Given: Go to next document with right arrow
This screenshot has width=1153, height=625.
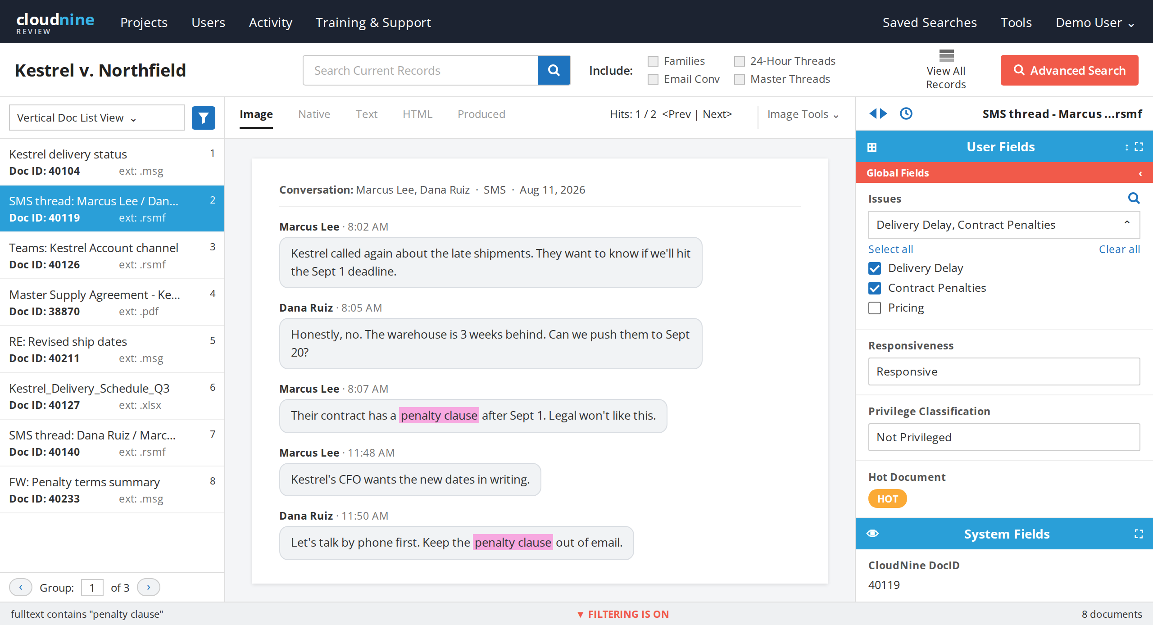Looking at the screenshot, I should (x=884, y=113).
